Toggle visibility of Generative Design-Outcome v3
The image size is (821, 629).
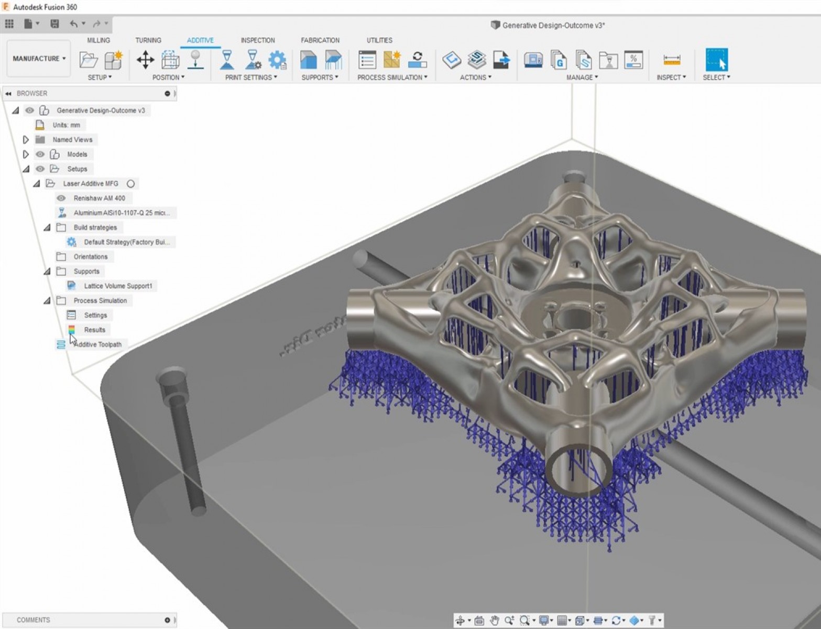point(29,110)
